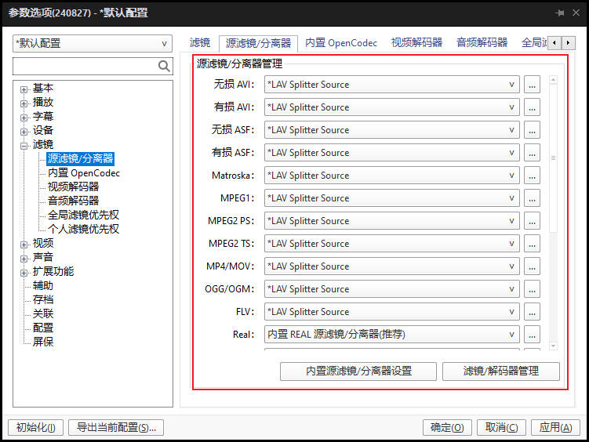Screen dimensions: 589x442
Task: Open the ellipsis button for 无损 ASF
Action: point(532,130)
